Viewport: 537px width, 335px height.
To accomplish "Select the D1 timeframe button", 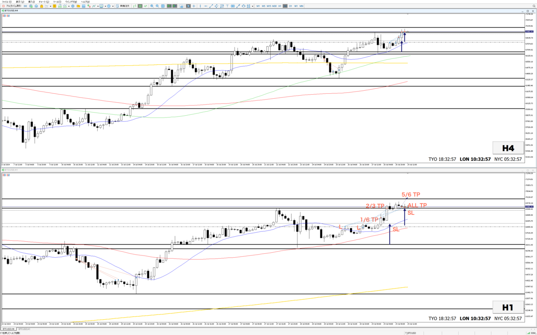I will (290, 6).
